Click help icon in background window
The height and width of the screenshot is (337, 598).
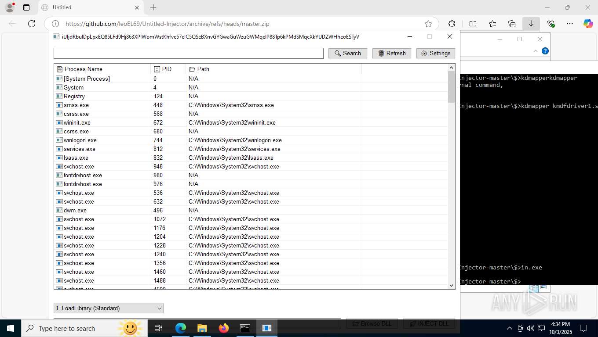pyautogui.click(x=545, y=51)
